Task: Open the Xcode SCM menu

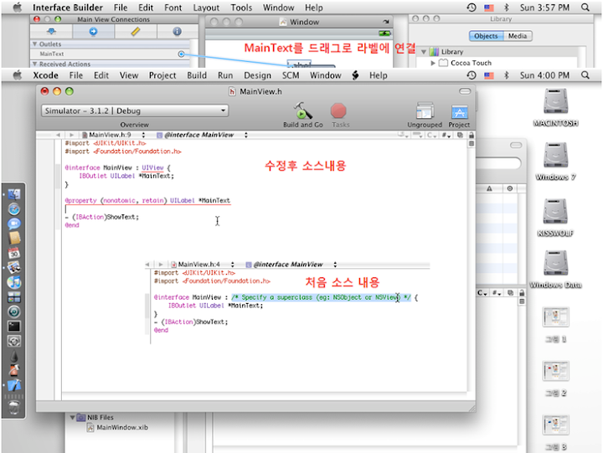Action: [x=291, y=75]
